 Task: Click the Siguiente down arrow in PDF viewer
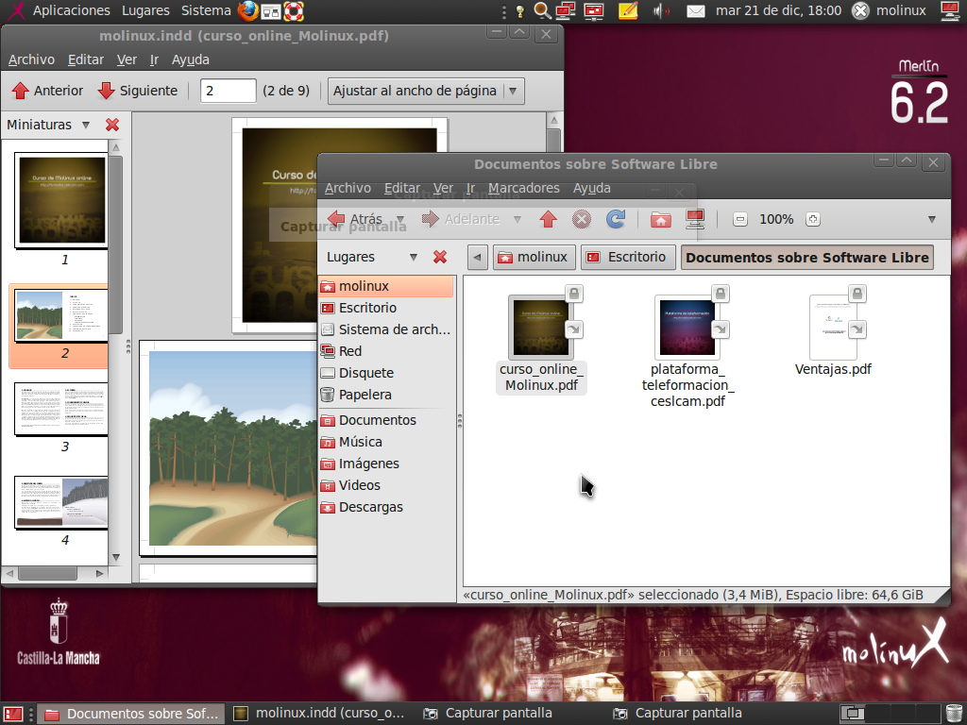(106, 91)
